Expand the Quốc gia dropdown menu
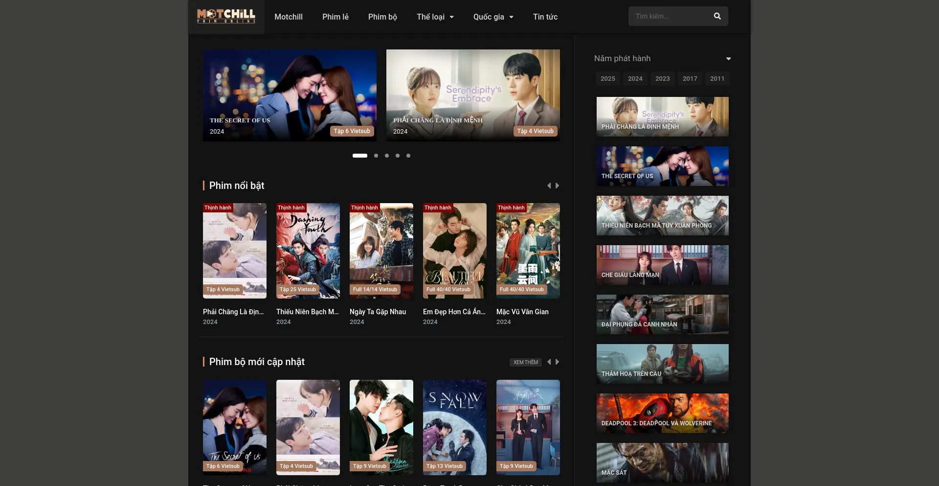Screen dimensions: 939x486 pos(493,17)
